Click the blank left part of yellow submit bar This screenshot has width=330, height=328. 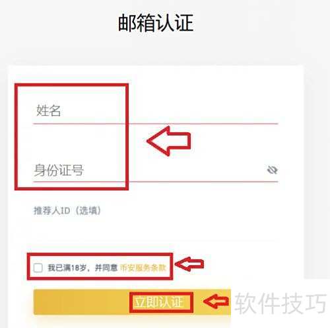[81, 302]
